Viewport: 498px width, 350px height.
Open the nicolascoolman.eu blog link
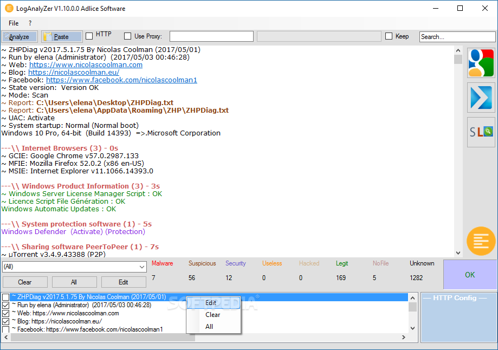(74, 73)
